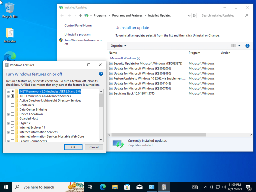Select the KB5033372 security update icon
The width and height of the screenshot is (256, 192).
tap(111, 63)
